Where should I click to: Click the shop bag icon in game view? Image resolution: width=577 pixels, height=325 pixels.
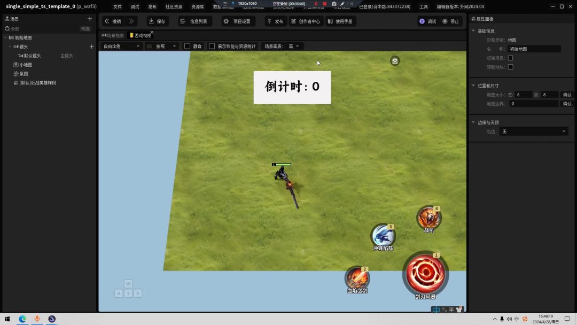click(395, 61)
